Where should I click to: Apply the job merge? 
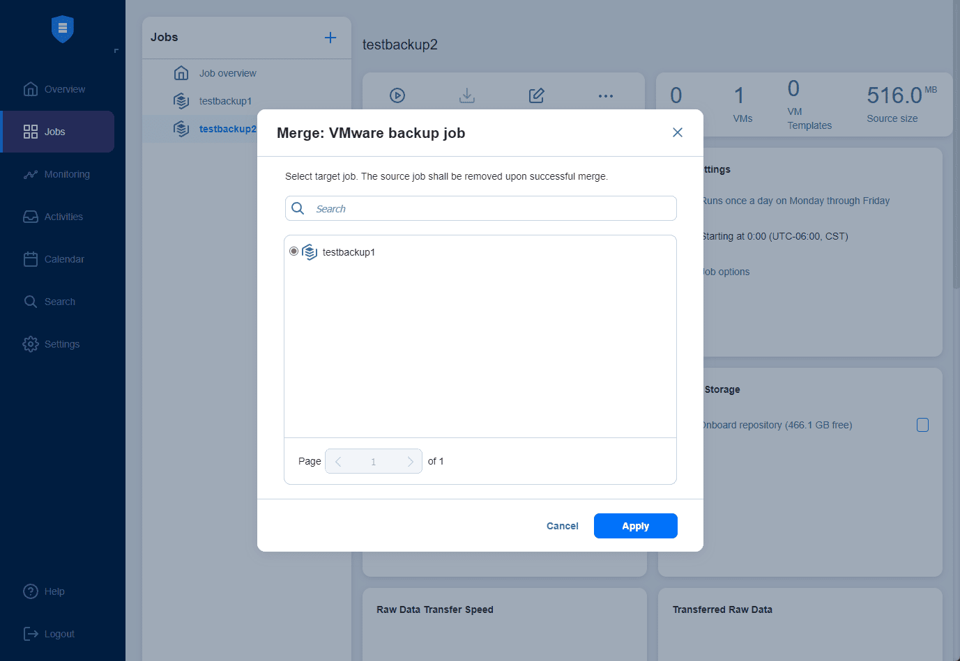click(x=635, y=526)
